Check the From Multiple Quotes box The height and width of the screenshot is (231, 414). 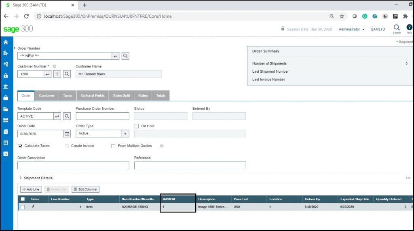pos(114,146)
